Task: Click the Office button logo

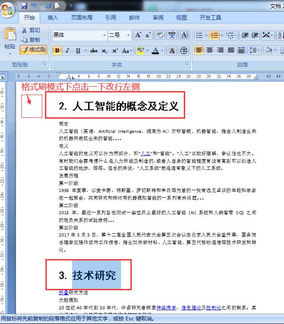Action: [x=7, y=9]
